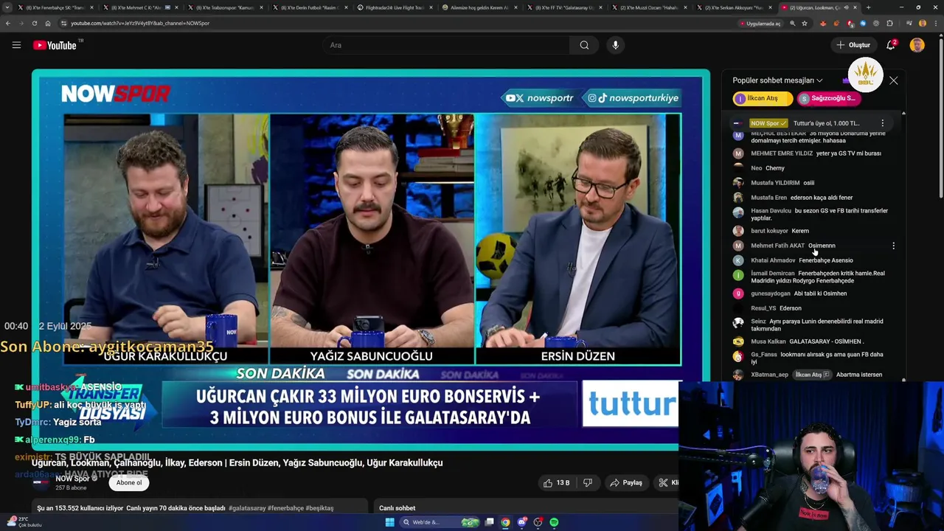Viewport: 944px width, 531px height.
Task: Click the live chat scrollbar
Action: pyautogui.click(x=903, y=247)
